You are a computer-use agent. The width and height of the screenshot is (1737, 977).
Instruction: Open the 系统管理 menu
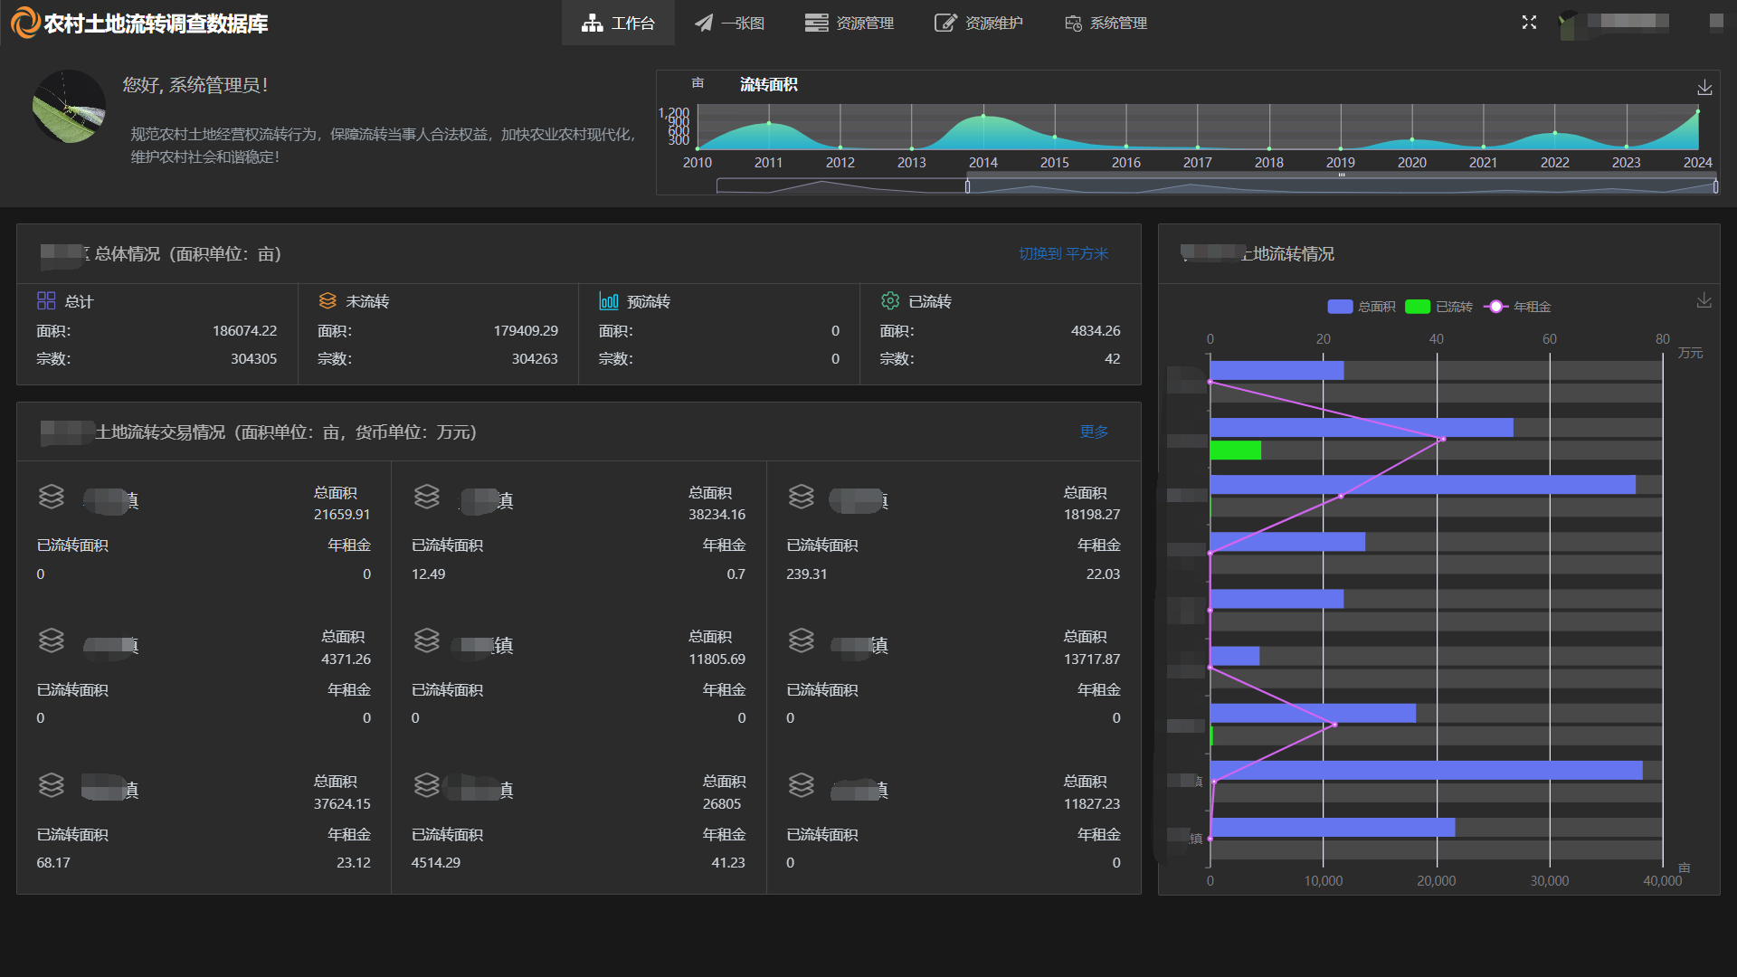[1106, 23]
